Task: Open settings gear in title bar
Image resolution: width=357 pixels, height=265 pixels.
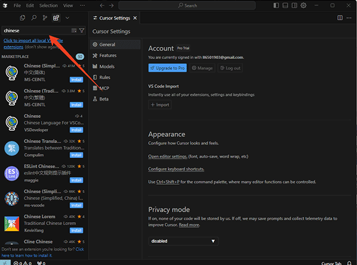Action: click(303, 5)
